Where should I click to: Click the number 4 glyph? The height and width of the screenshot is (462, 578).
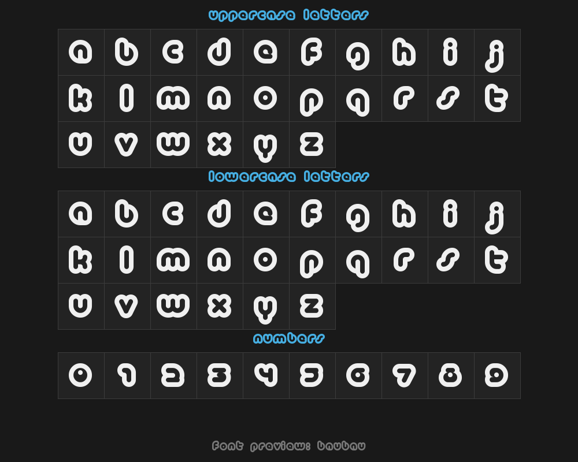click(x=266, y=376)
